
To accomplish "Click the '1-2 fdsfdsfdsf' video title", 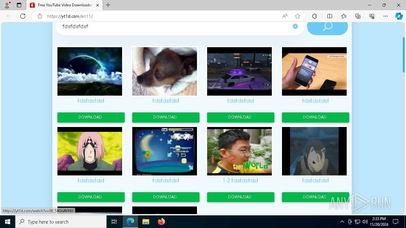I will coord(240,180).
